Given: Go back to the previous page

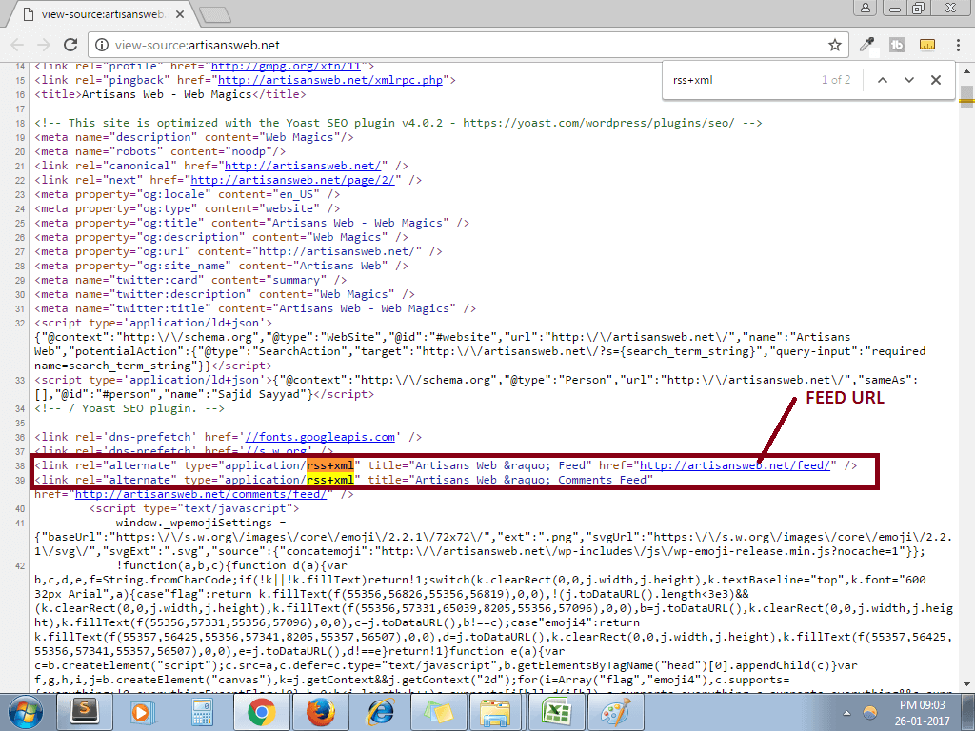Looking at the screenshot, I should [17, 45].
